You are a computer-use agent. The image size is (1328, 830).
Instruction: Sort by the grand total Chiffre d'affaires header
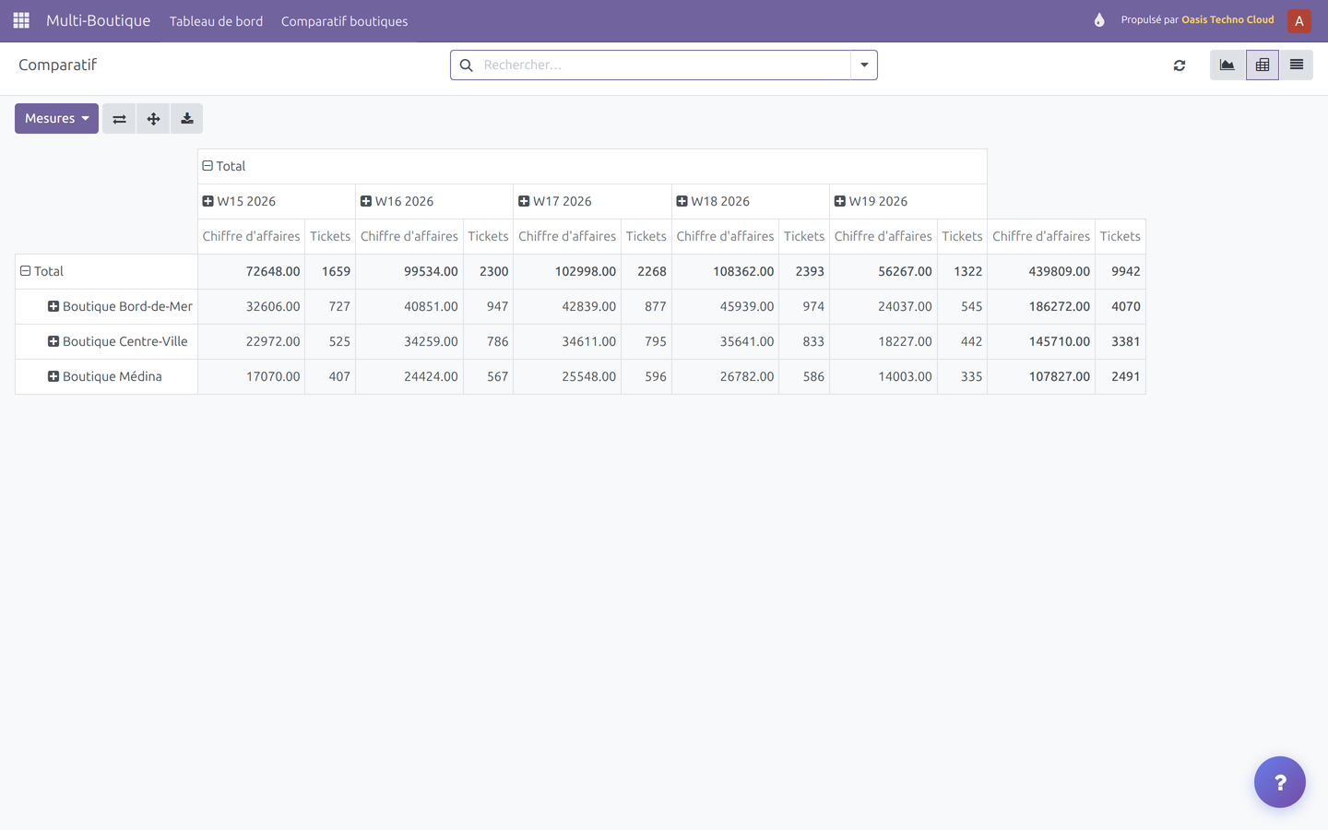[x=1041, y=236]
